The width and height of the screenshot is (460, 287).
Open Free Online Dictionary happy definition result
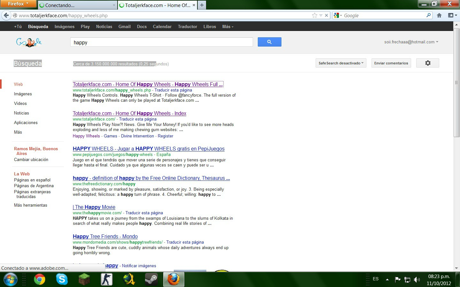(151, 178)
